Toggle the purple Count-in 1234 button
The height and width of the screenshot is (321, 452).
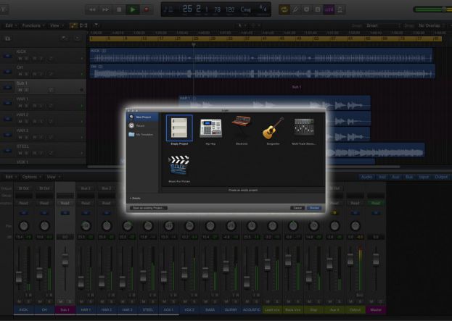coord(329,9)
